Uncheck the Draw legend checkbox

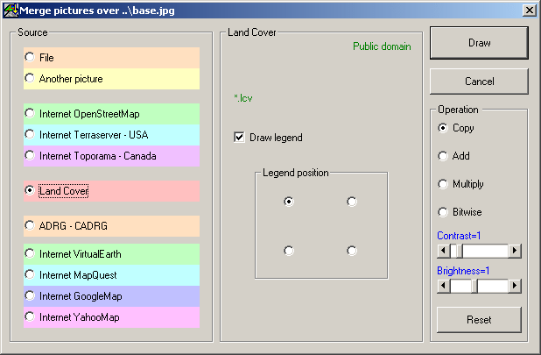pyautogui.click(x=239, y=138)
